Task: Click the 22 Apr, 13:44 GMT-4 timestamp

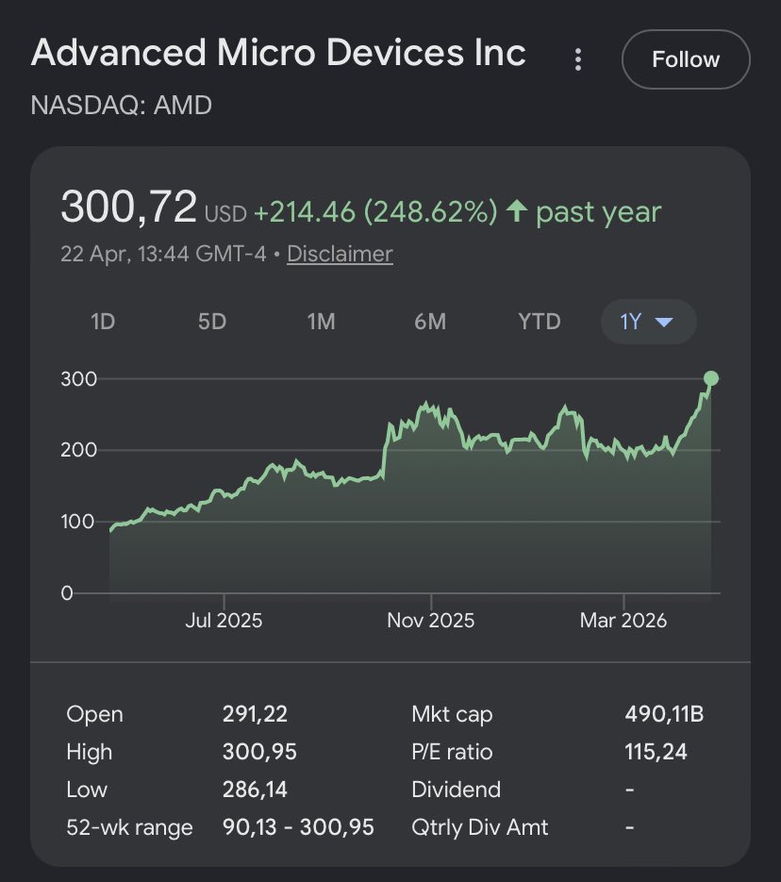Action: pos(163,254)
